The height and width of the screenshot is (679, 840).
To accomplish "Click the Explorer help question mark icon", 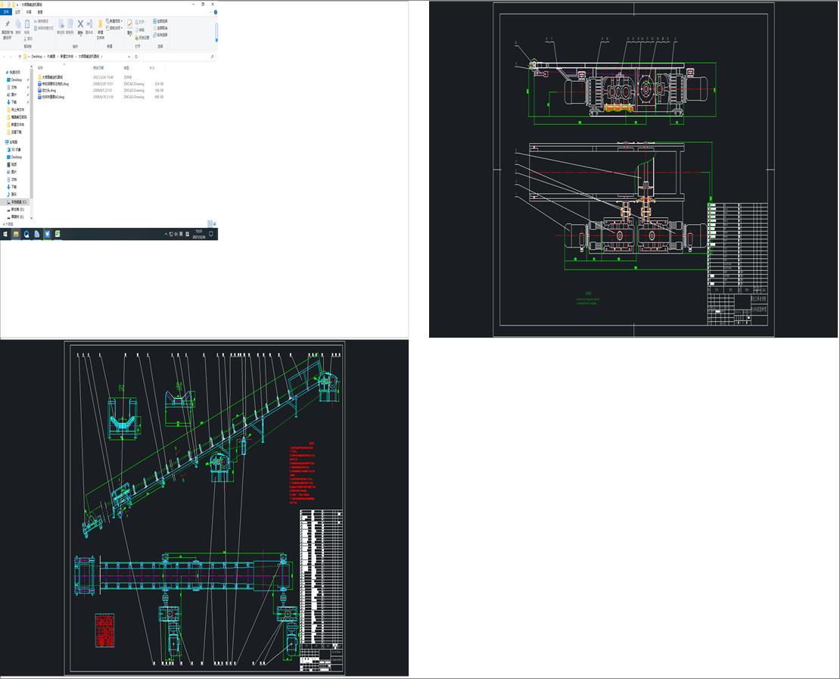I will click(216, 12).
